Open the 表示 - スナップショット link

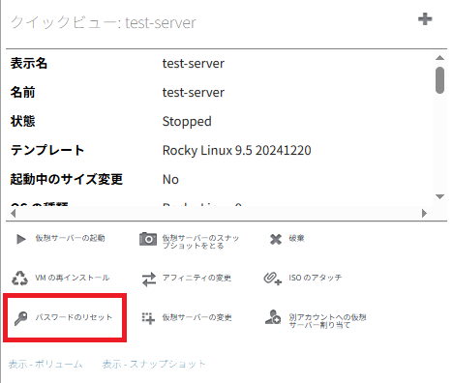pyautogui.click(x=154, y=364)
